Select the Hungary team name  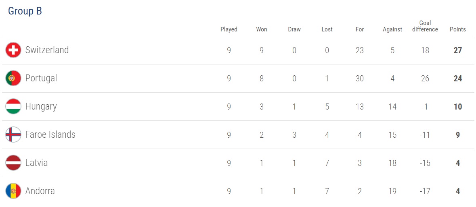tap(41, 106)
